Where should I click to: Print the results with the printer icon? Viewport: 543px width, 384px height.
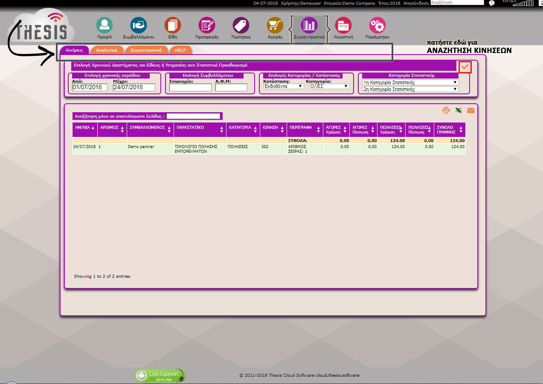click(x=446, y=111)
